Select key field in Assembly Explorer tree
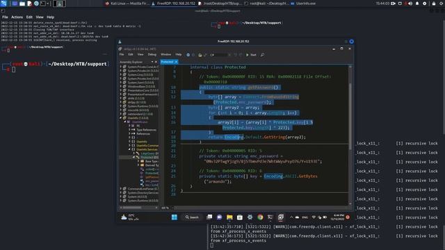Viewport: 445px width, 250px height. [149, 185]
